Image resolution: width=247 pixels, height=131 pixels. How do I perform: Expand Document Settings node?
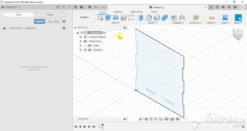[81, 37]
